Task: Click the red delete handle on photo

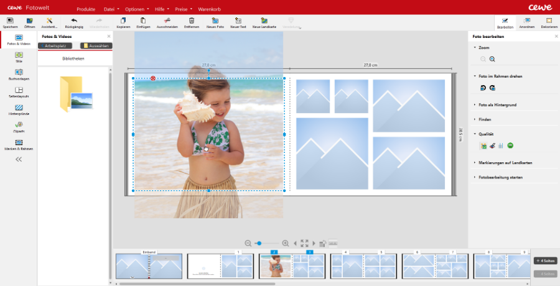Action: click(153, 78)
